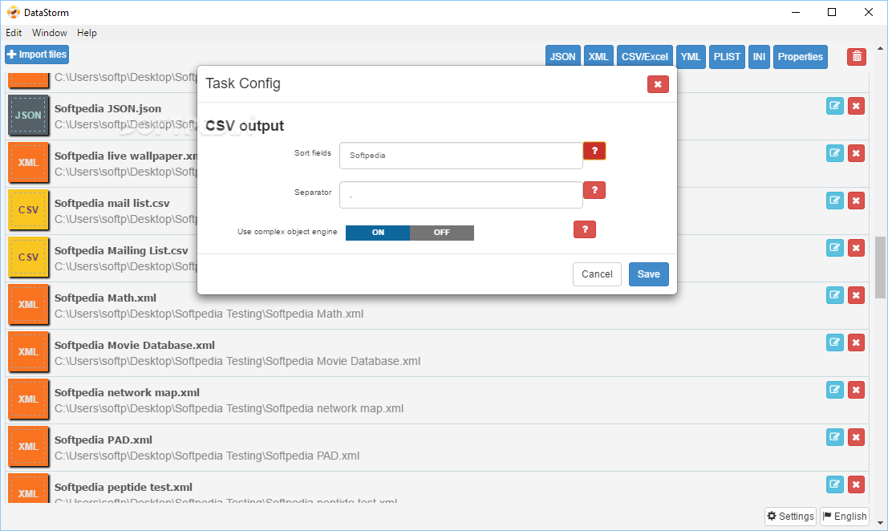Screen dimensions: 888x531
Task: Open the Edit menu
Action: [14, 33]
